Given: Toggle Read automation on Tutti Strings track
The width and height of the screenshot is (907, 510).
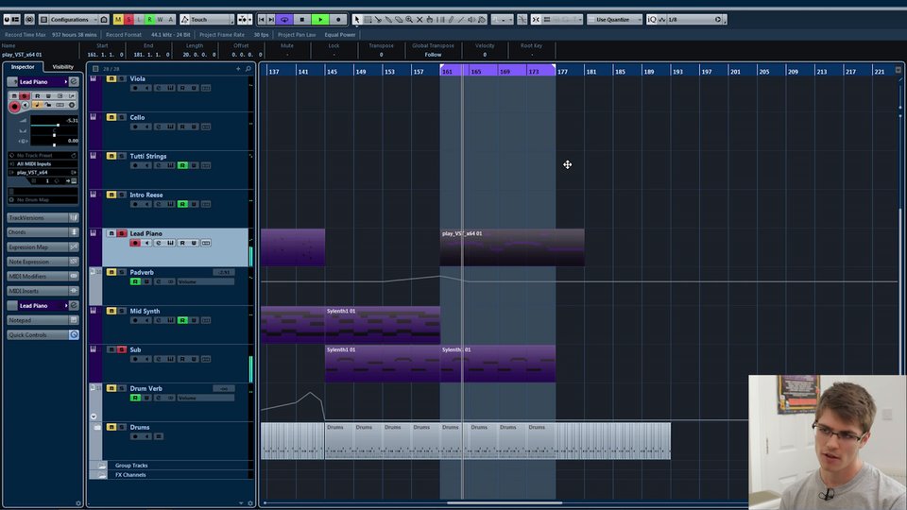Looking at the screenshot, I should point(182,165).
